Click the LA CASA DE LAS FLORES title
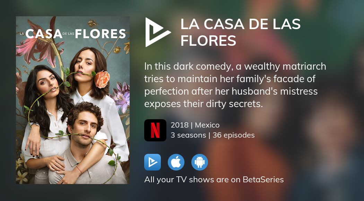Viewport: 364px width, 201px height. click(241, 32)
